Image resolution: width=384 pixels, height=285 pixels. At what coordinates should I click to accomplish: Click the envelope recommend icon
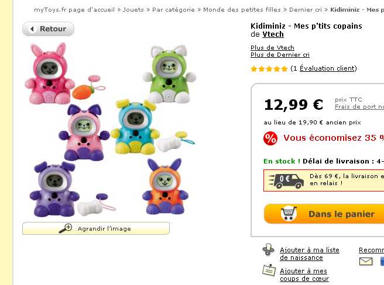tap(366, 261)
